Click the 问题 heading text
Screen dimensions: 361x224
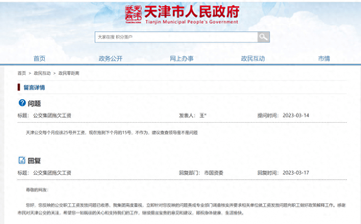coord(34,104)
